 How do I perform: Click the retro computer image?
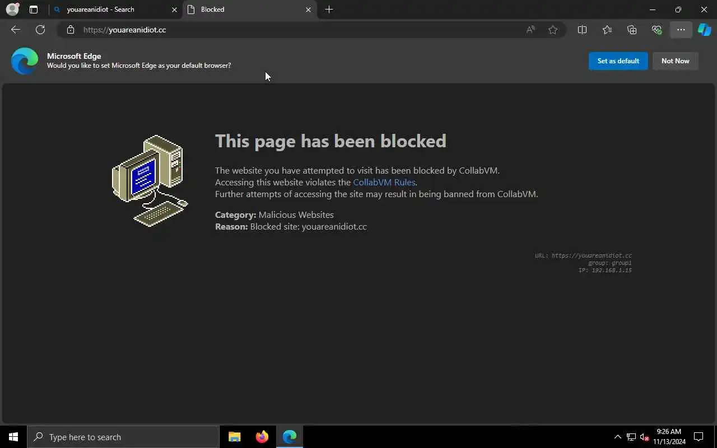coord(150,181)
